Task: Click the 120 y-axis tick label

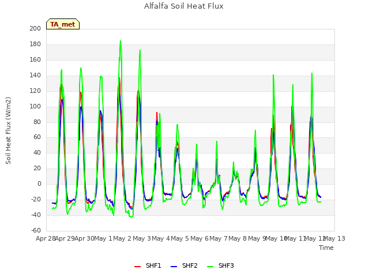Action: (35, 91)
